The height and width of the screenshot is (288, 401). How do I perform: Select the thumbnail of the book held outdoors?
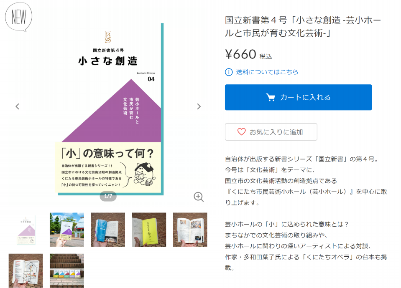click(x=67, y=230)
